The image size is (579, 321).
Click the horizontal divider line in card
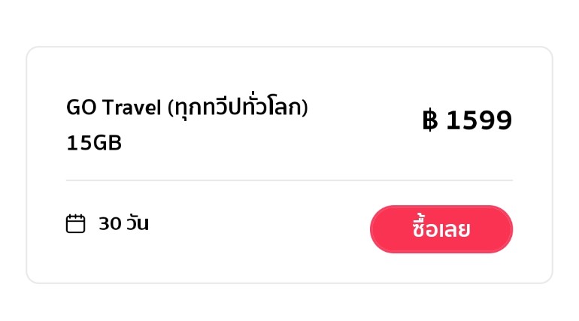pyautogui.click(x=289, y=180)
